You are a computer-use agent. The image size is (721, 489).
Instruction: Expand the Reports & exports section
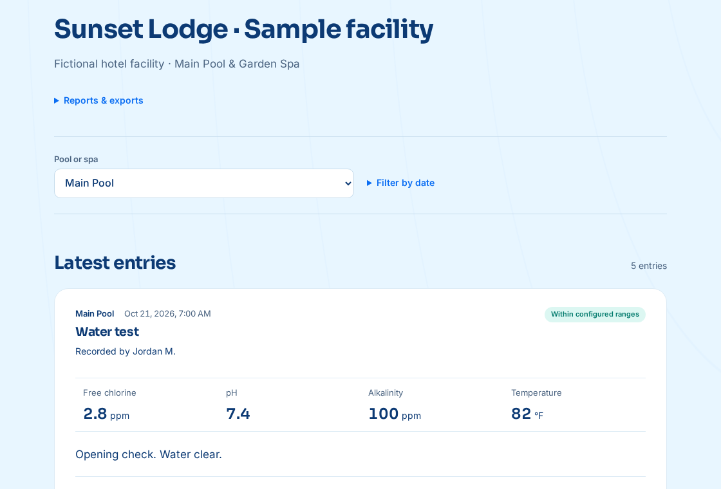pos(99,100)
